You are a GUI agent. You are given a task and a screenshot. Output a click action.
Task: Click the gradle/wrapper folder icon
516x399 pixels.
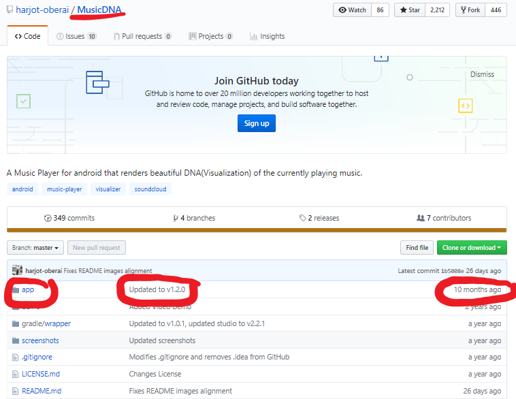click(x=16, y=323)
